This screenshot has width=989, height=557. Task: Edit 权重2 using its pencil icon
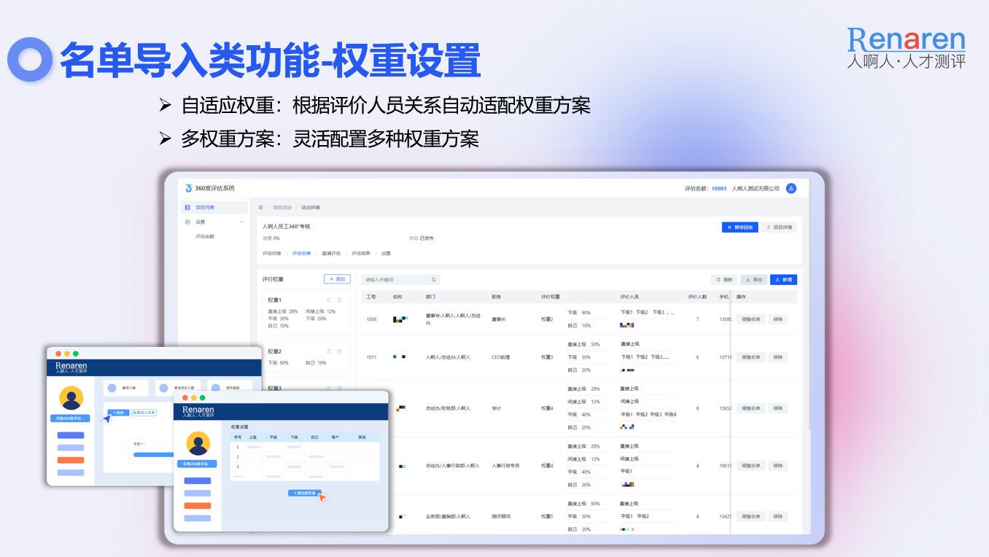329,351
